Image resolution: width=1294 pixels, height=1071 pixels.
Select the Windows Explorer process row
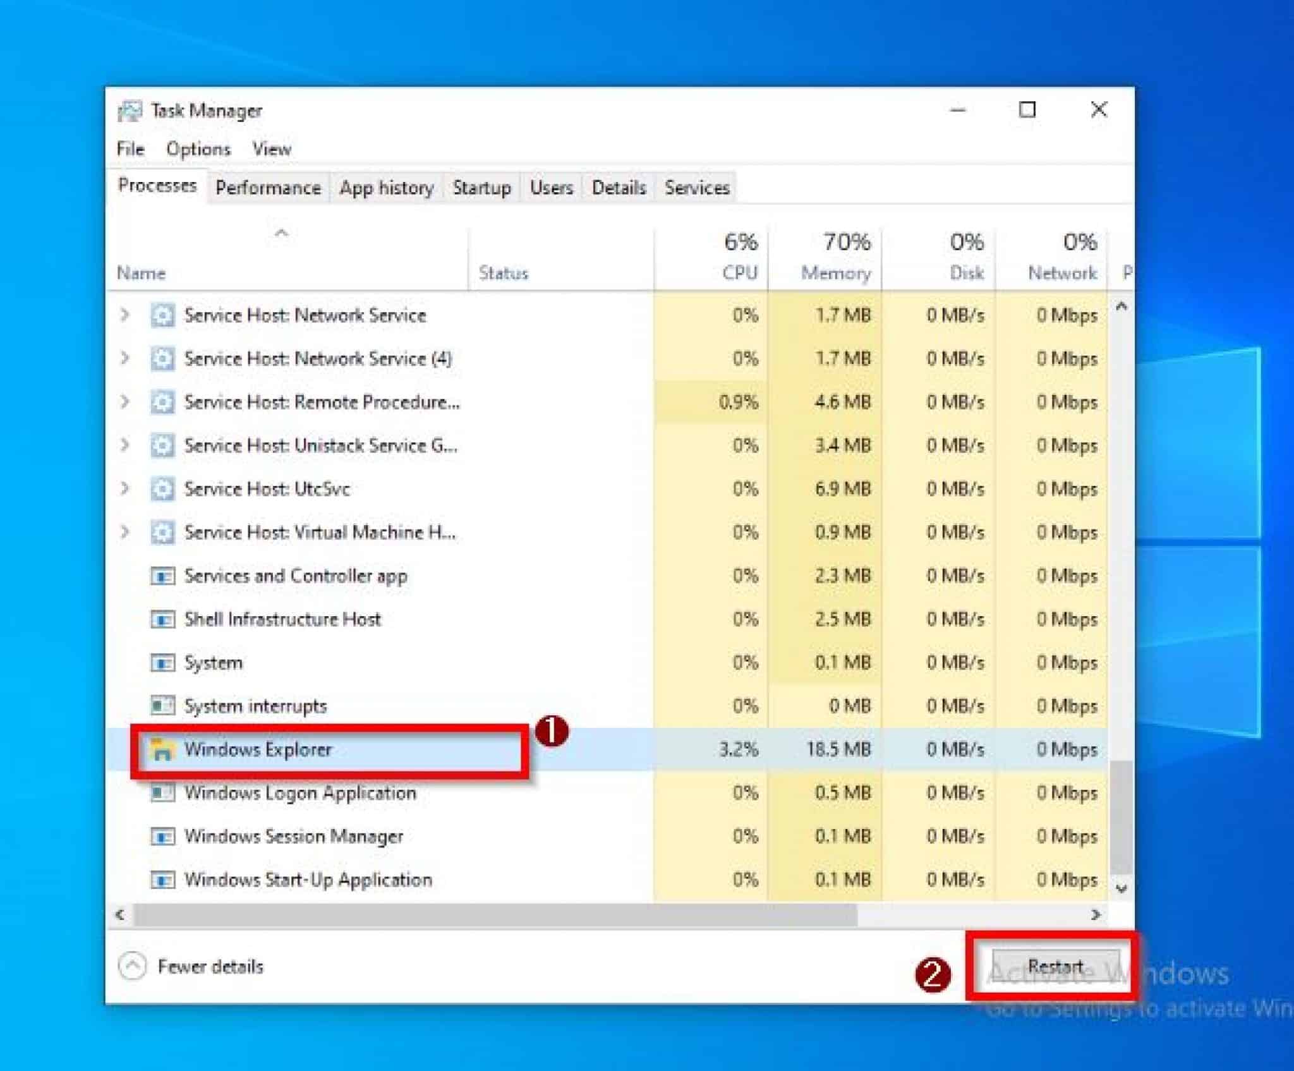click(x=259, y=749)
